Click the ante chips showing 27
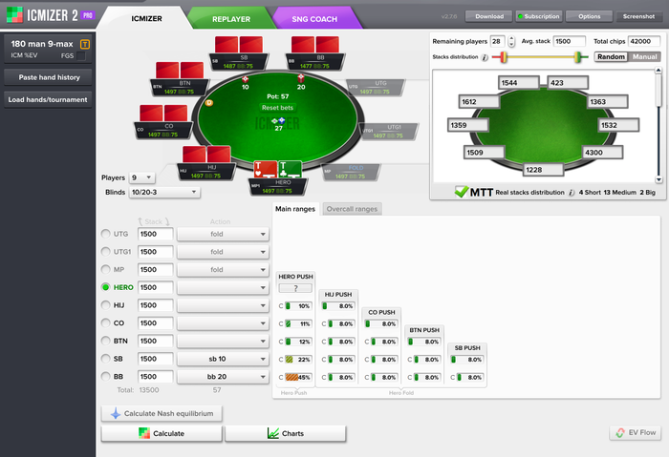669x457 pixels. pyautogui.click(x=278, y=121)
